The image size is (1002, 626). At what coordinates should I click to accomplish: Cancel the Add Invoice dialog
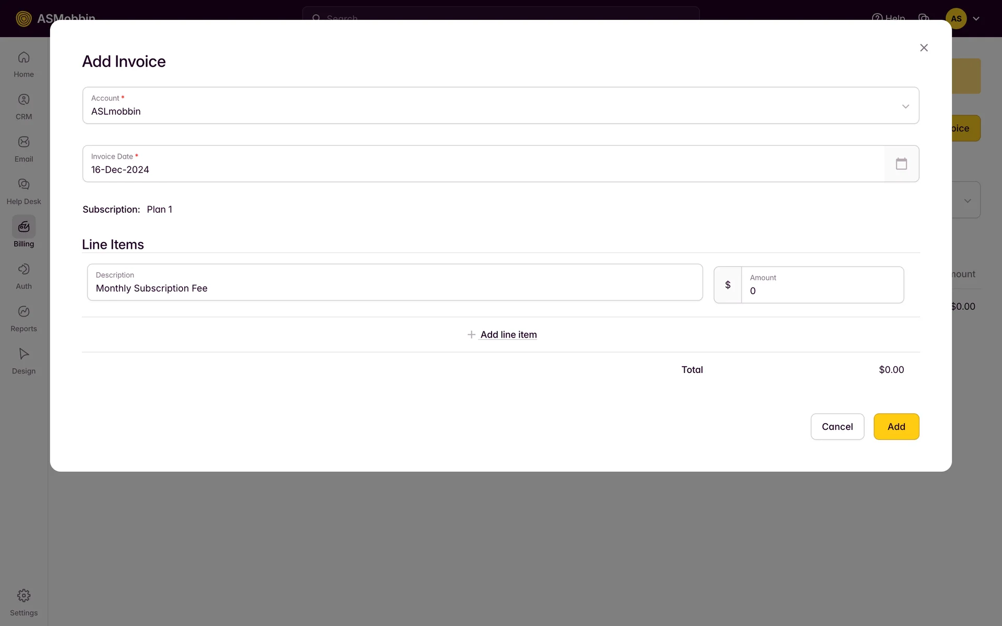tap(837, 427)
